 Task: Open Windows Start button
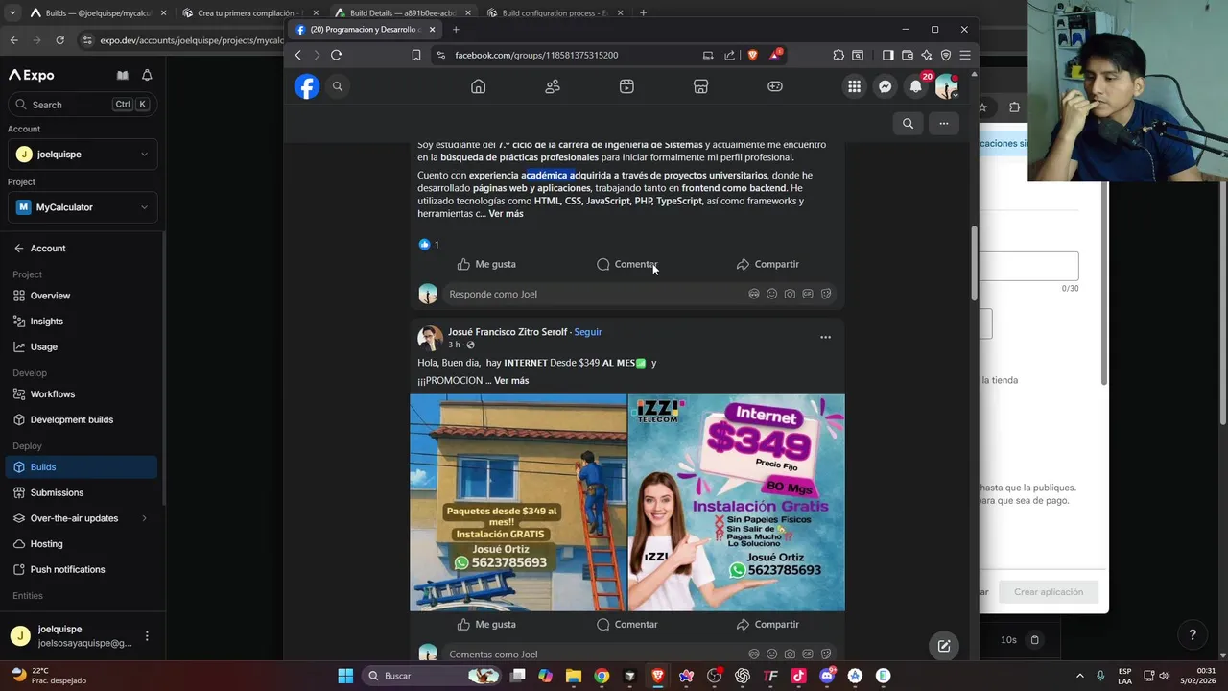[345, 676]
